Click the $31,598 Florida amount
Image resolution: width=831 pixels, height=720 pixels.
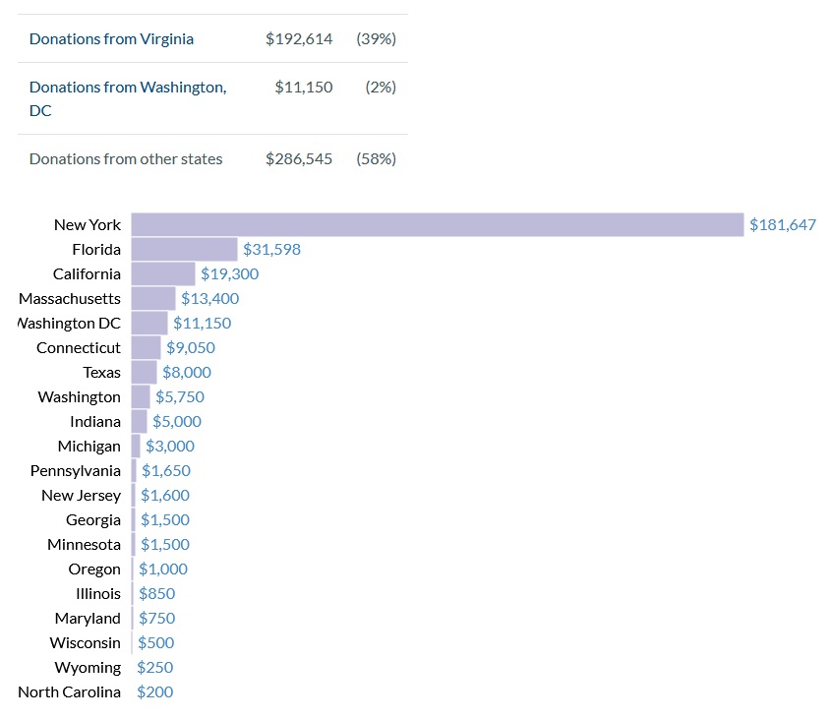tap(271, 250)
